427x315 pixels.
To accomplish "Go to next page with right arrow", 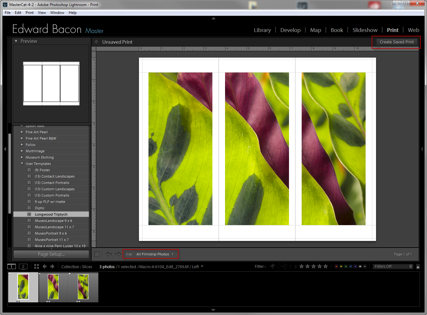I will 118,254.
